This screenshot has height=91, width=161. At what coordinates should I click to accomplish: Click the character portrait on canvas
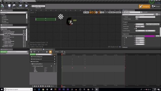click(x=70, y=21)
